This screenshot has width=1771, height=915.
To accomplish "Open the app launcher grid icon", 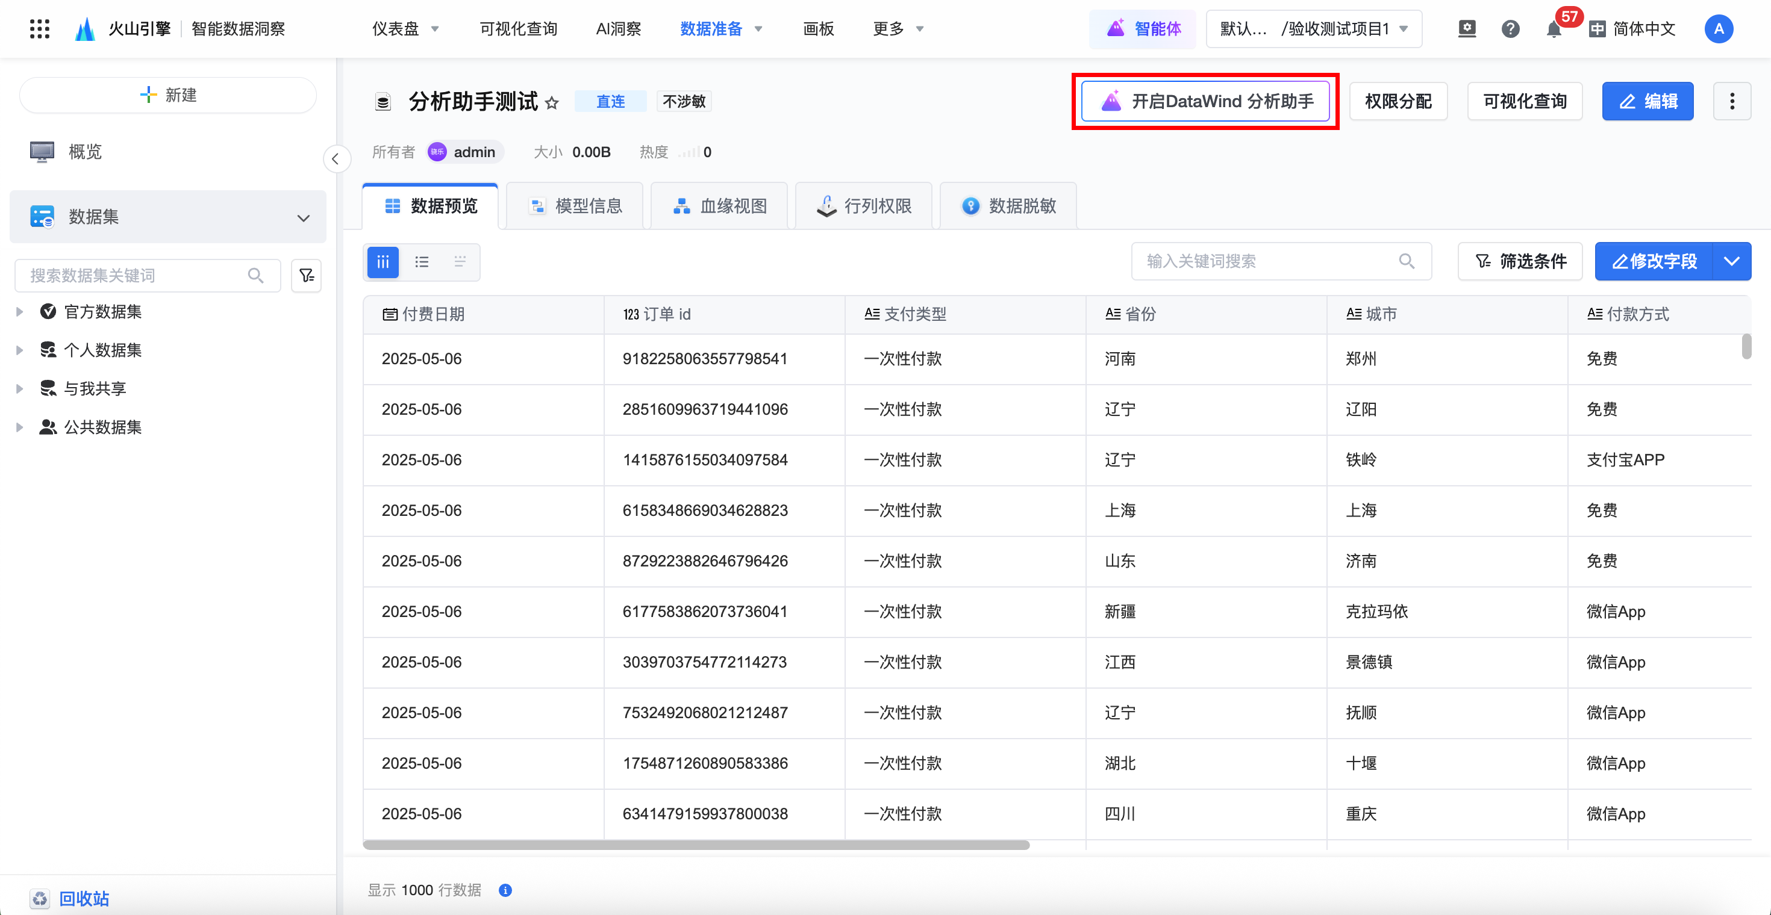I will (x=40, y=29).
